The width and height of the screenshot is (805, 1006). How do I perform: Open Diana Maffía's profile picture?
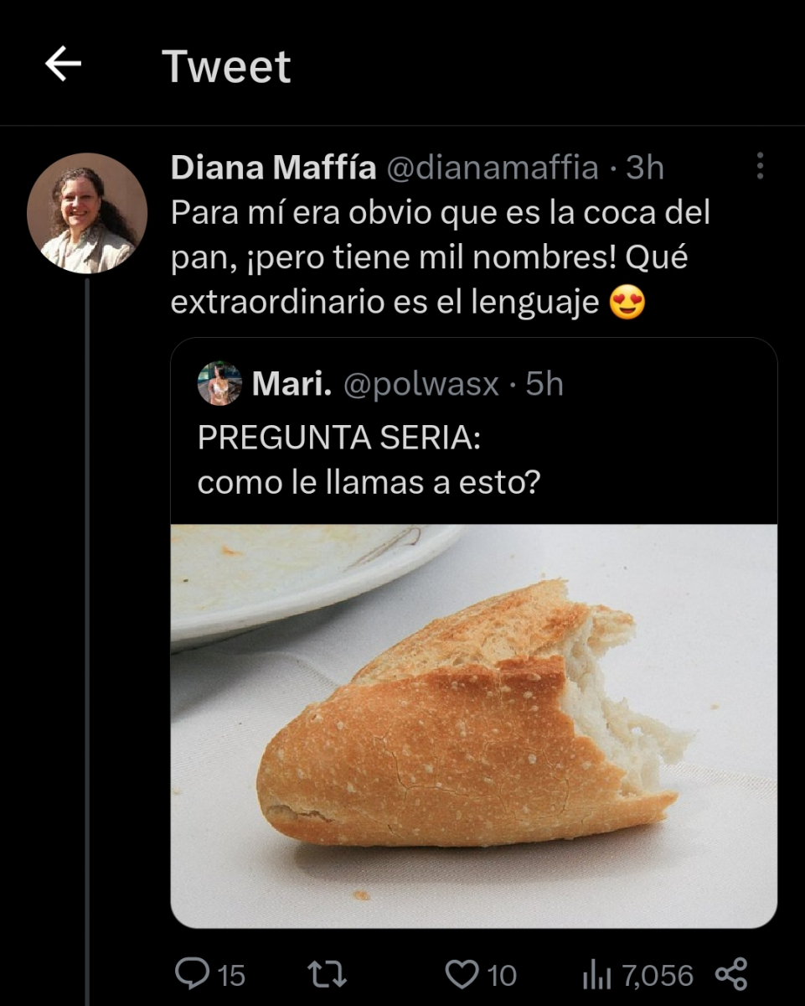click(x=87, y=213)
